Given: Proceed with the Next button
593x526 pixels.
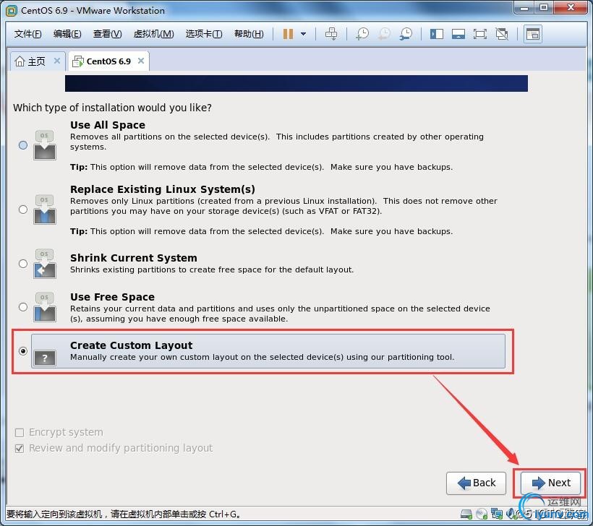Looking at the screenshot, I should click(550, 483).
